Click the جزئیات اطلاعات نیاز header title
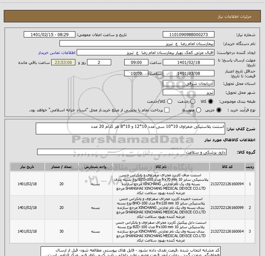 235,16
